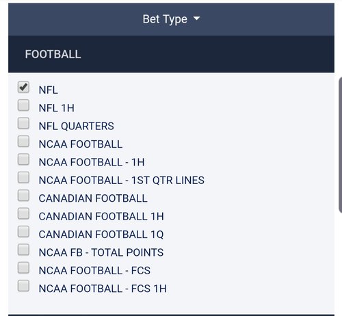Click the Bet Type caret arrow
Image resolution: width=342 pixels, height=316 pixels.
point(196,18)
